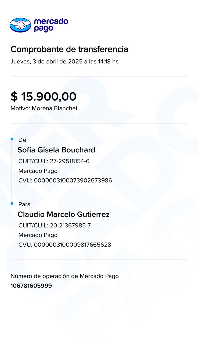
Task: Click the "De" sender label
Action: [22, 140]
